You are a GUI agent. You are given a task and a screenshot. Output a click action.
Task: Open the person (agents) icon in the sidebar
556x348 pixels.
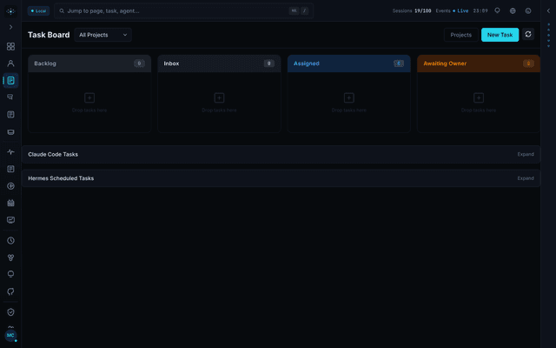10,64
